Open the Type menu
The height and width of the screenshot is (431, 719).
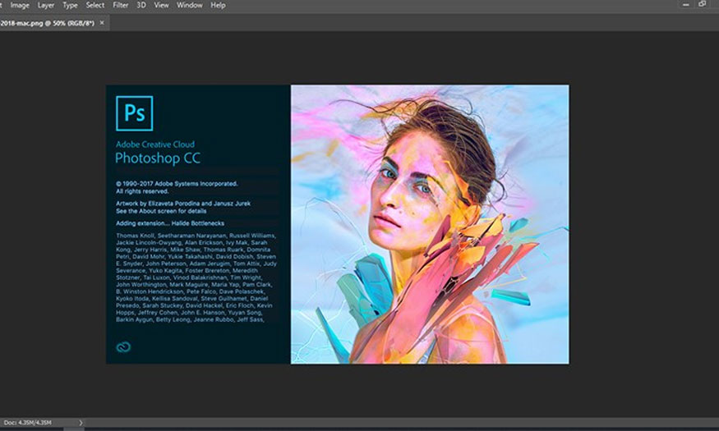[x=70, y=6]
